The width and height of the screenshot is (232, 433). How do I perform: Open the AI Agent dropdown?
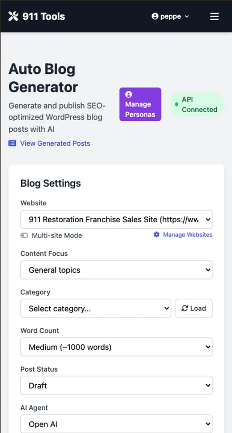point(116,424)
